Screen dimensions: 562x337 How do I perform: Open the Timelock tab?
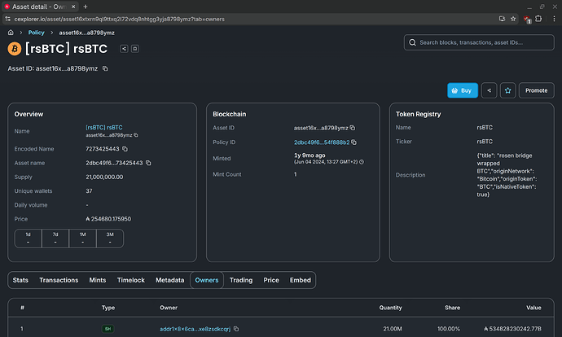click(131, 280)
